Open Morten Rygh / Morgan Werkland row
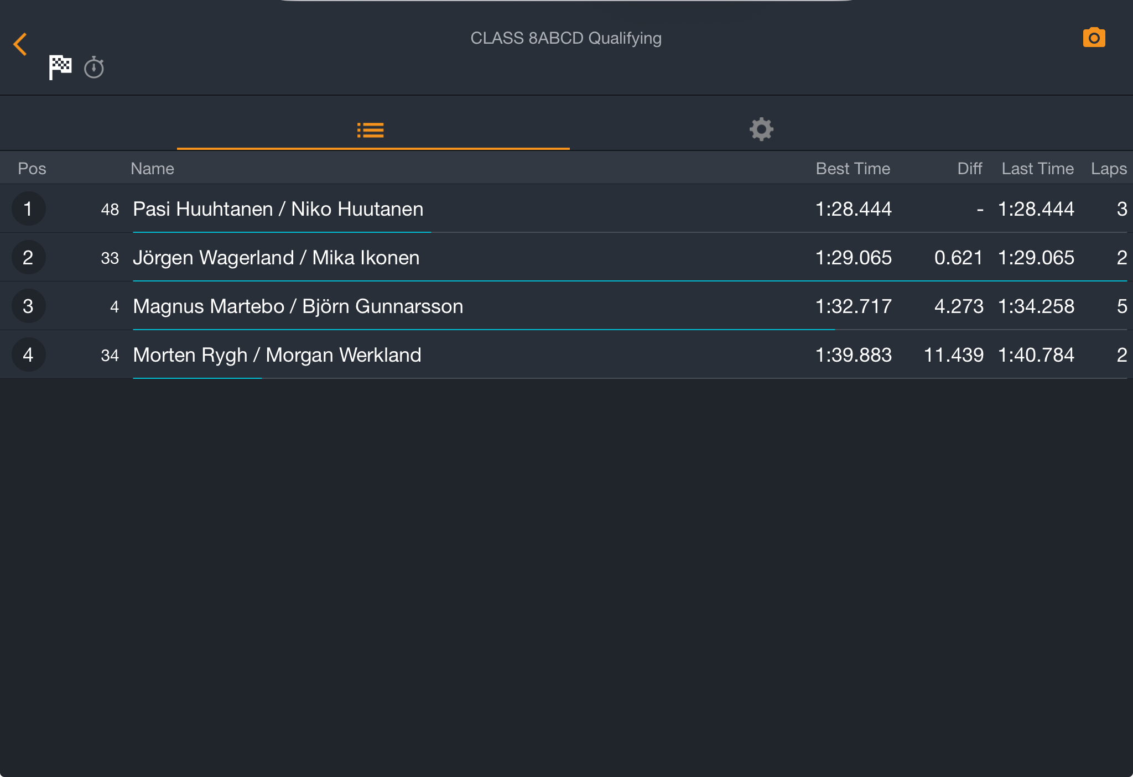Viewport: 1133px width, 777px height. click(566, 354)
